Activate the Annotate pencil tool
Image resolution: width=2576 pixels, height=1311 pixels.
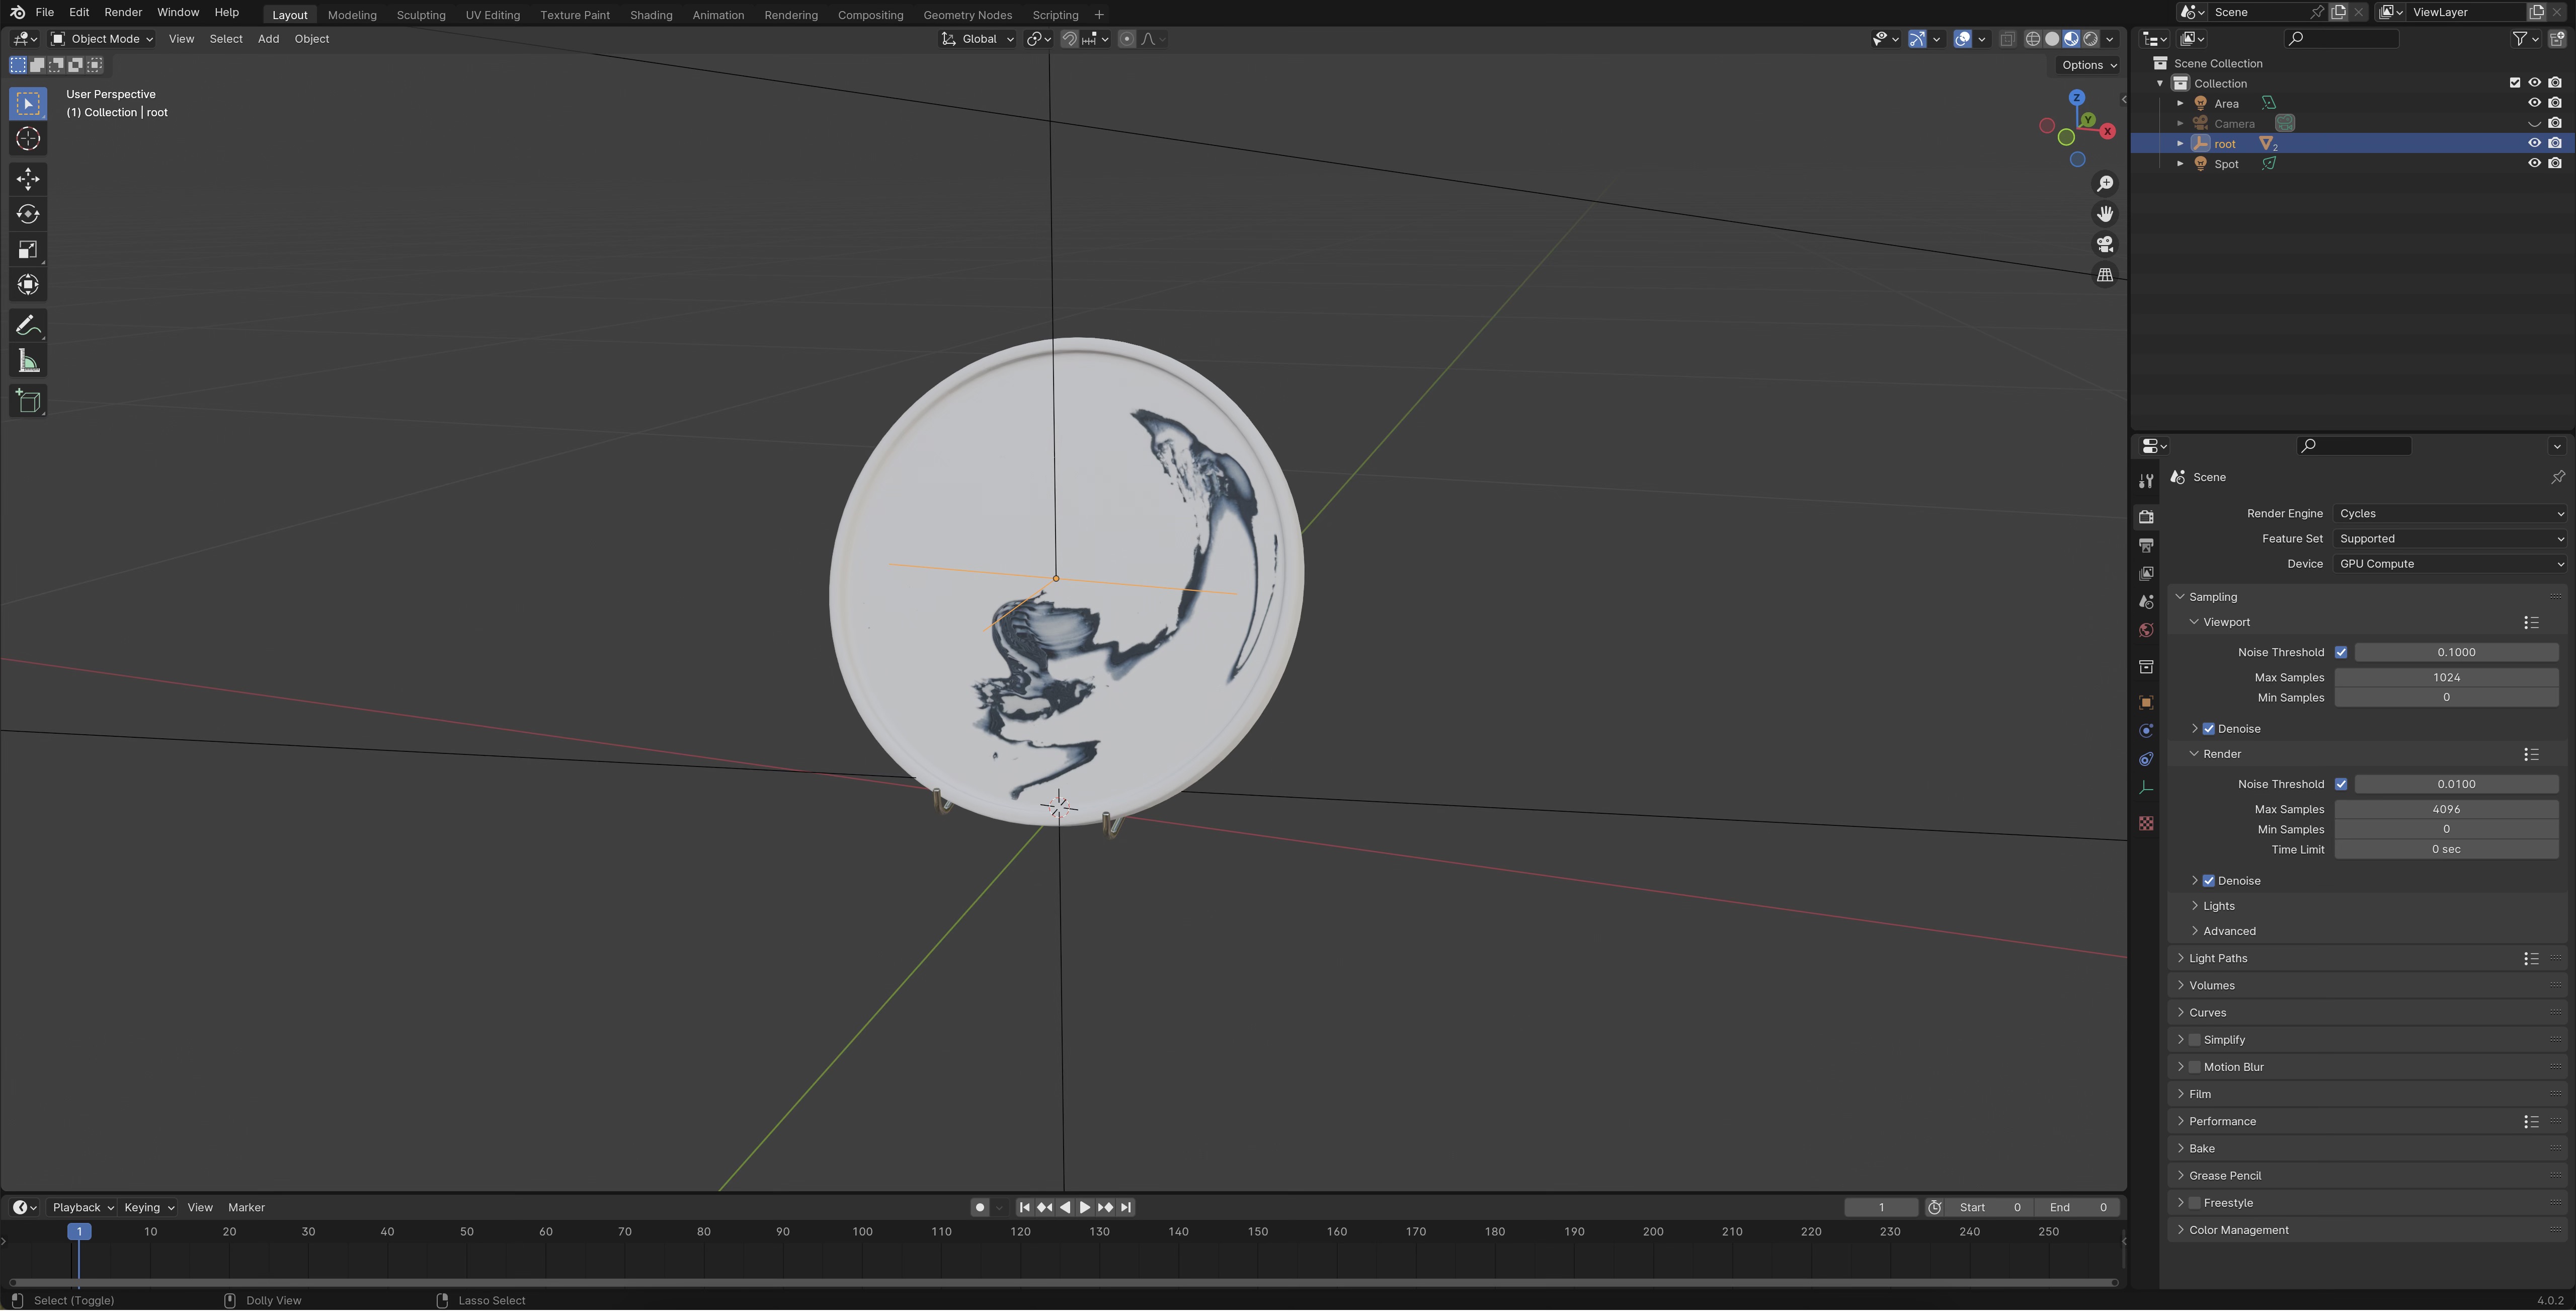(28, 326)
